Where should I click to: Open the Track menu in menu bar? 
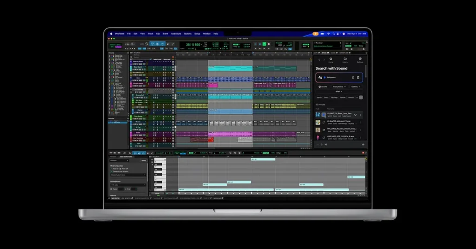(x=150, y=34)
